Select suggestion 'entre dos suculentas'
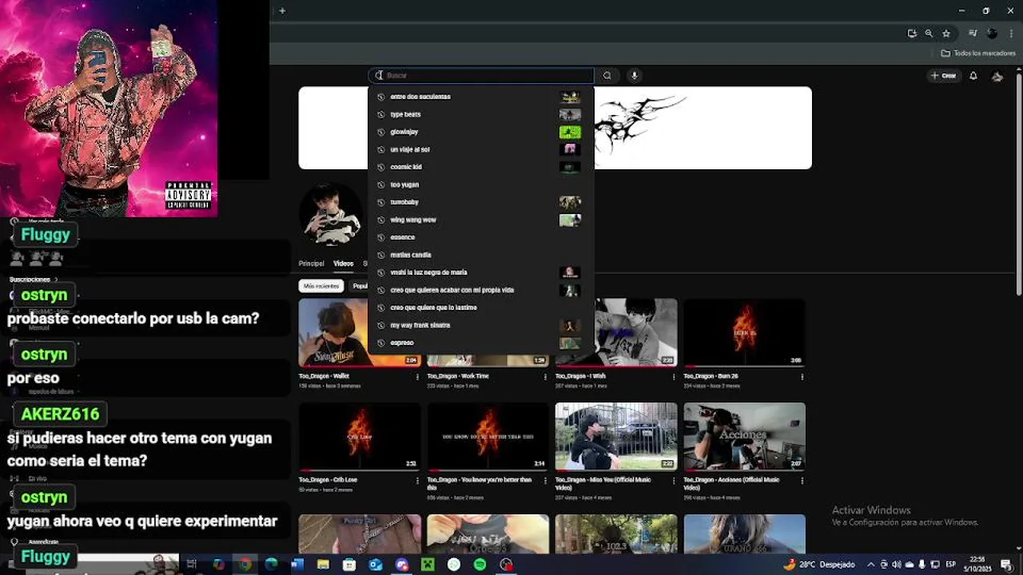 (x=480, y=97)
